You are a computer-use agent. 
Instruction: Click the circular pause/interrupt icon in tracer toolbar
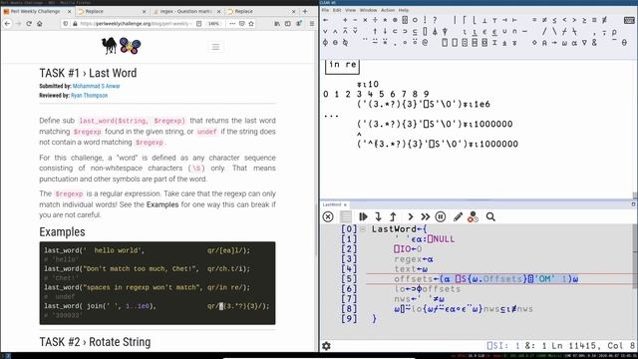pos(441,217)
